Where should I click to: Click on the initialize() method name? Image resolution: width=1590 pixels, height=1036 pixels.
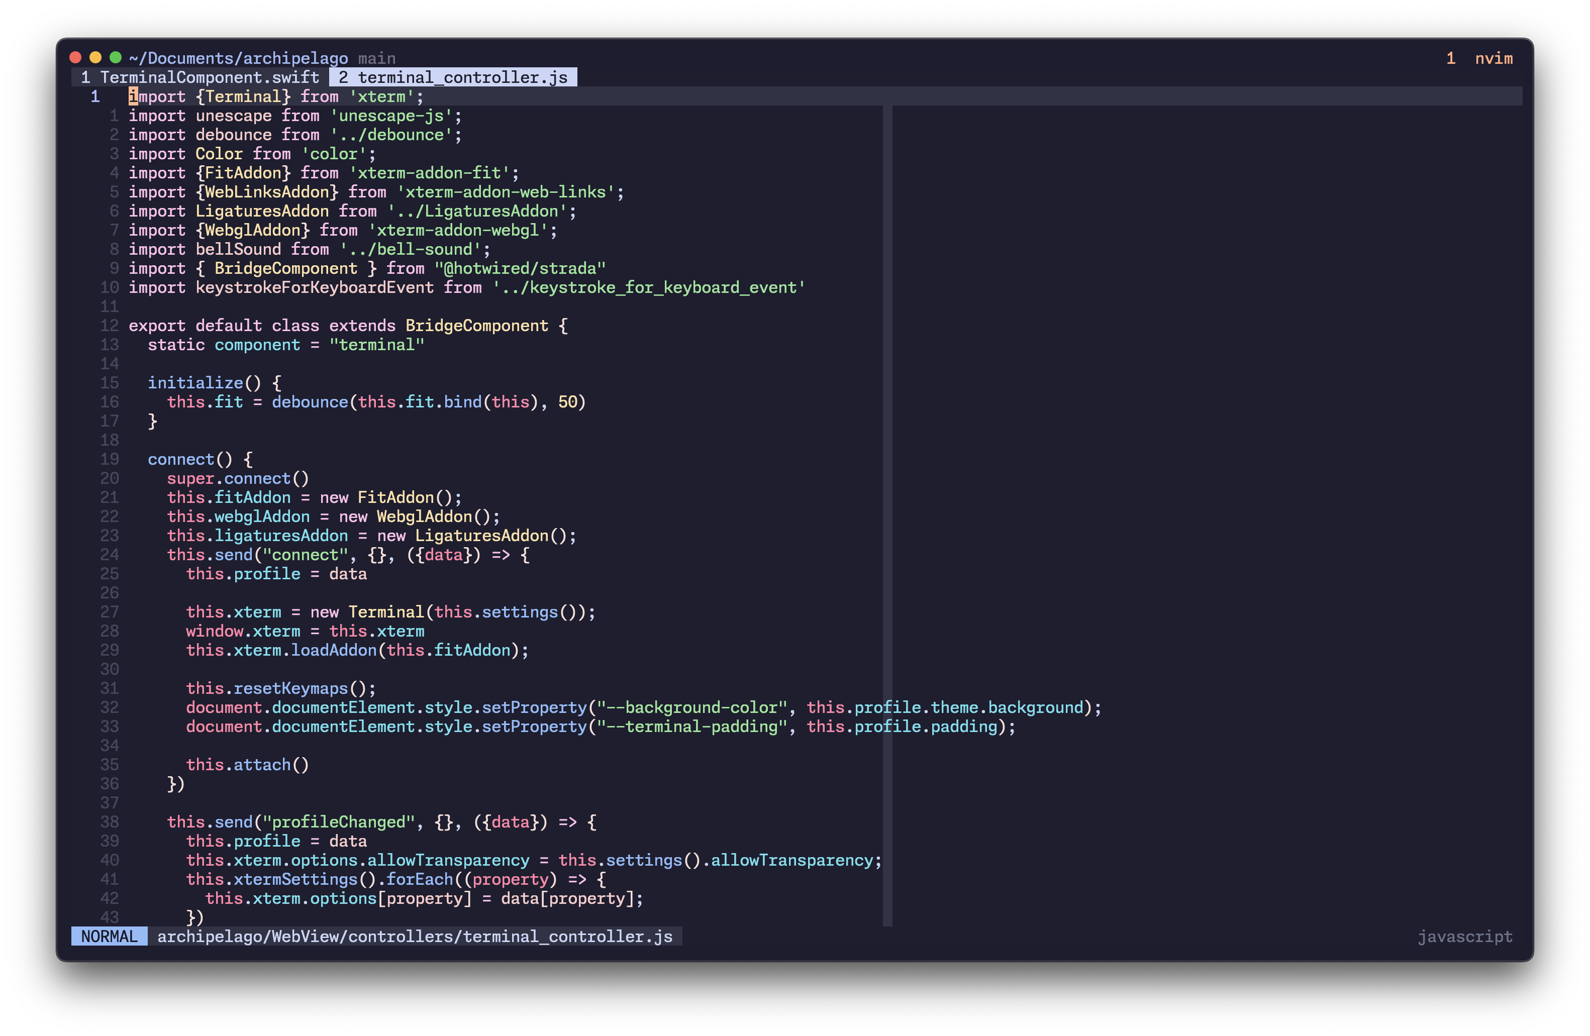pos(195,383)
